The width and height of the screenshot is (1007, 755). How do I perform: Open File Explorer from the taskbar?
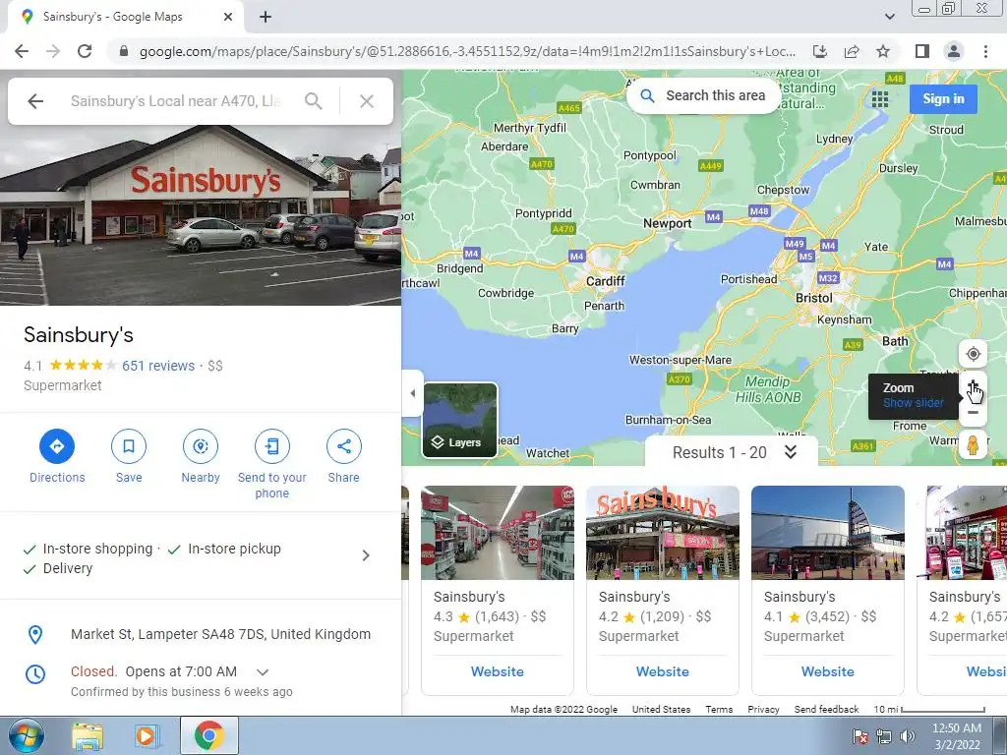click(88, 736)
